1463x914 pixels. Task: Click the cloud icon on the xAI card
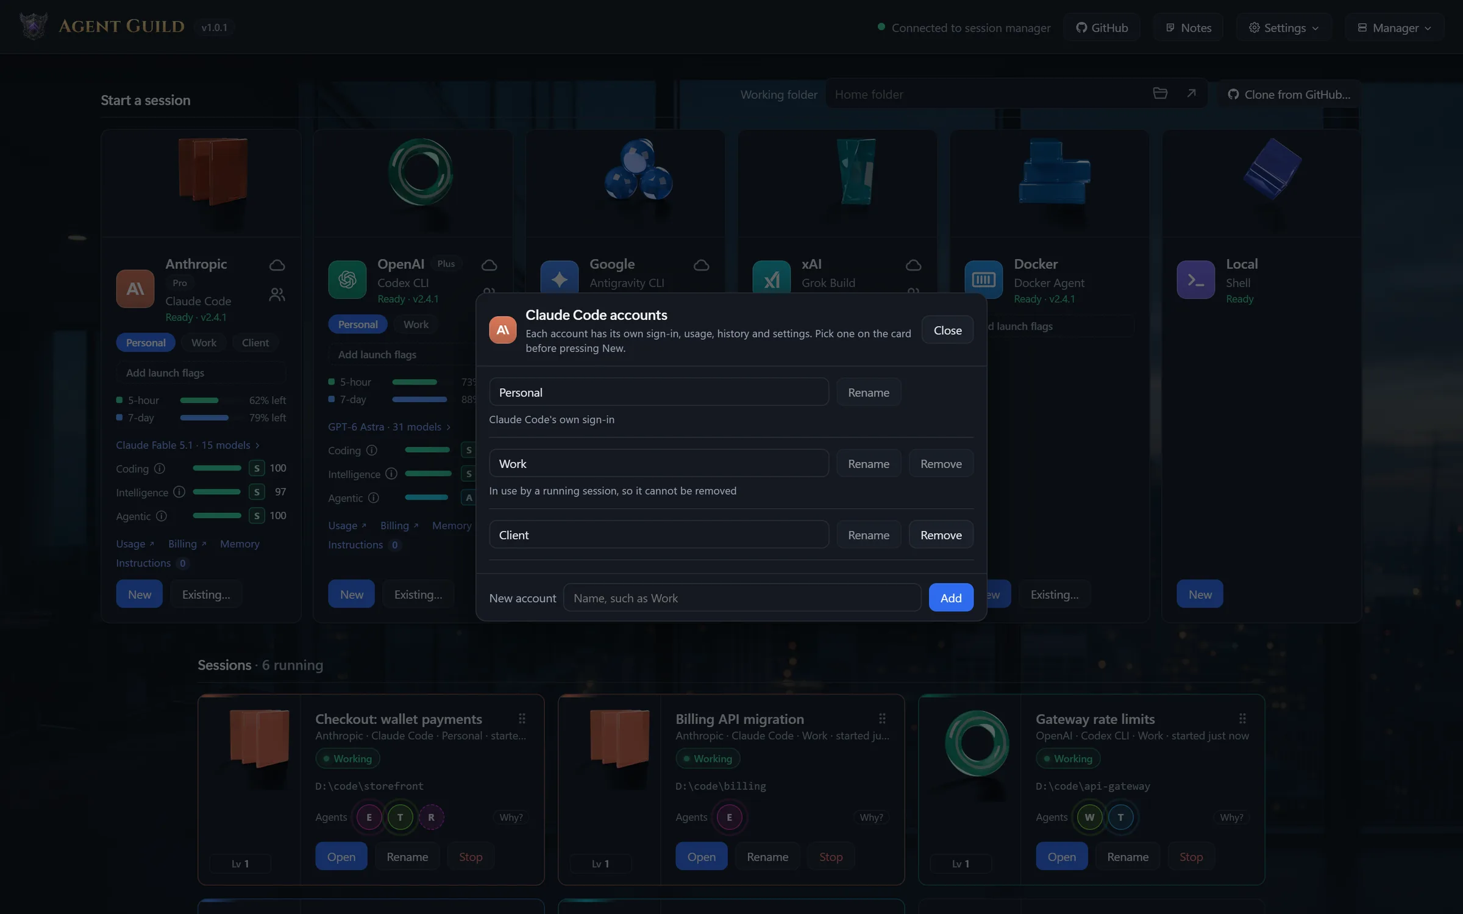point(914,264)
